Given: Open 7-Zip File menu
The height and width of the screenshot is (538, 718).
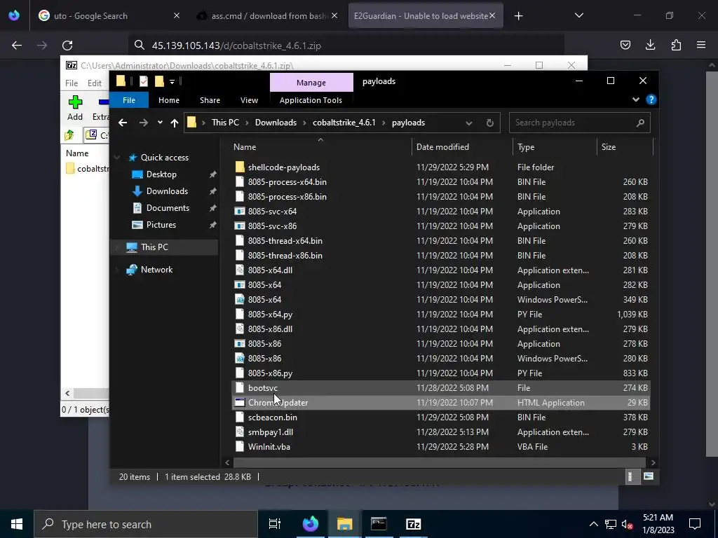Looking at the screenshot, I should [72, 83].
